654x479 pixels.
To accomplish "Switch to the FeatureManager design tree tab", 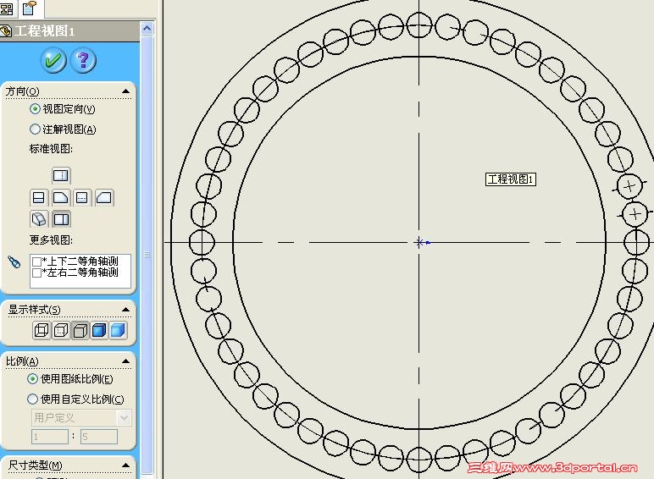I will 7,8.
